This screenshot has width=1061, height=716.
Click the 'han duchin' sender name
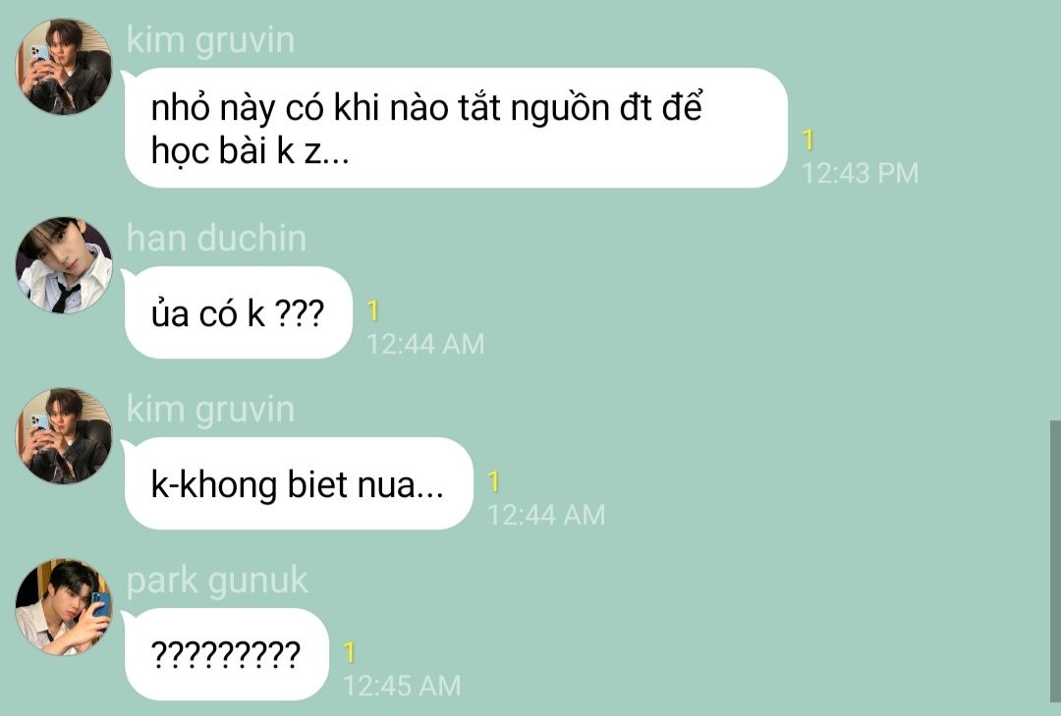(216, 239)
